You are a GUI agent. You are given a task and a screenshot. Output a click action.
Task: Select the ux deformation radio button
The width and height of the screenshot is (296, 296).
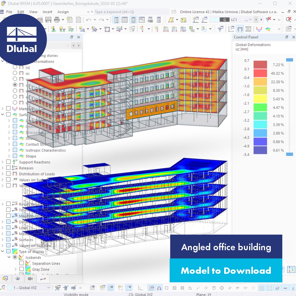pyautogui.click(x=15, y=73)
